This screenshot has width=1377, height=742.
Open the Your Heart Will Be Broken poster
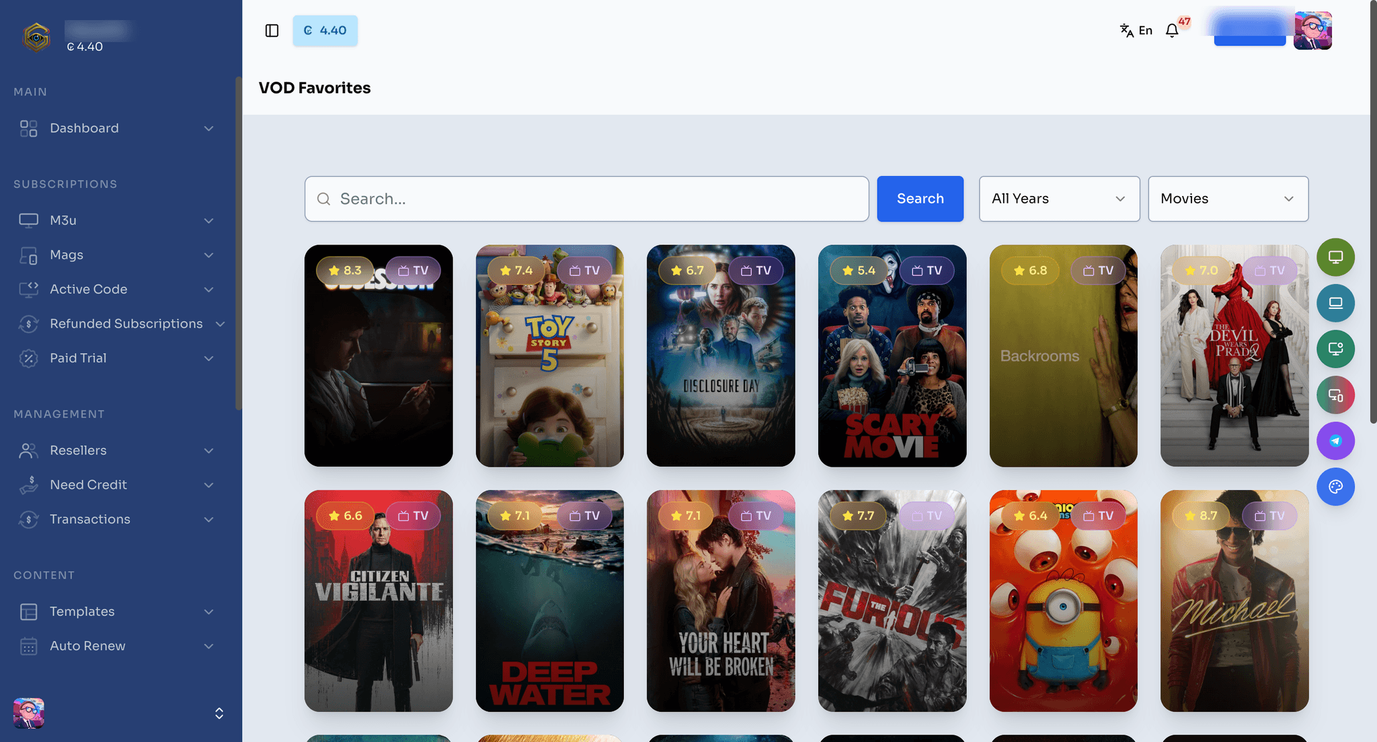(x=721, y=601)
